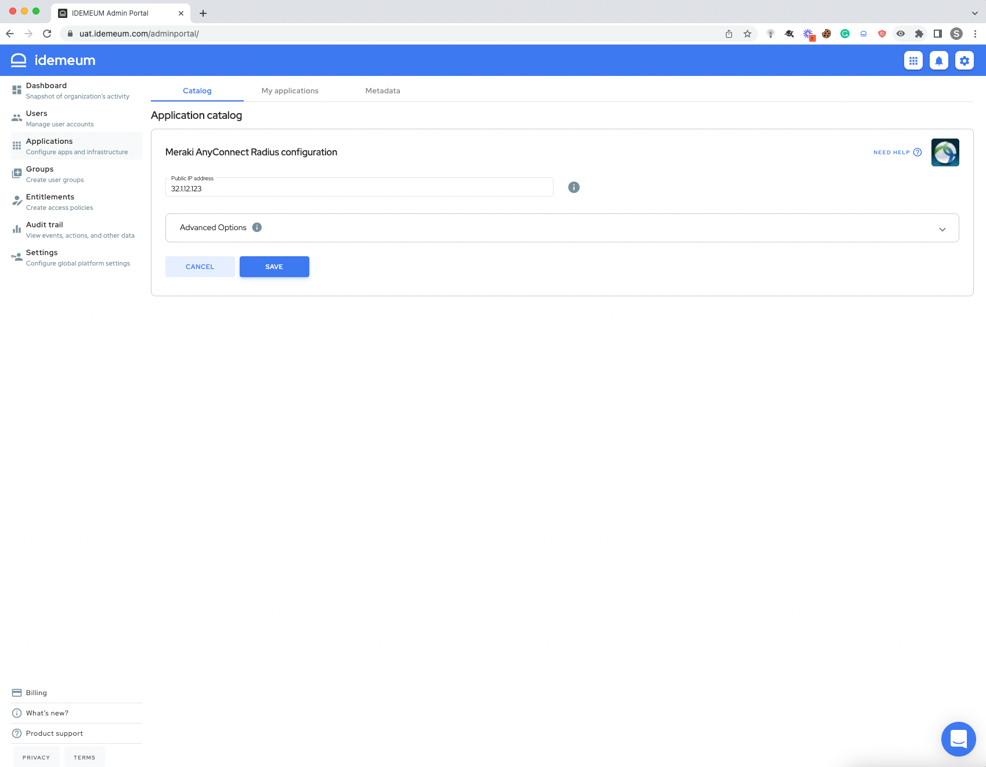Switch to the Metadata tab
The image size is (986, 767).
click(x=383, y=91)
